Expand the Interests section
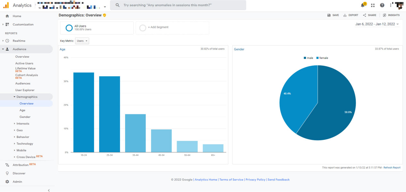Viewport: 406px width, 192px height. coord(15,124)
